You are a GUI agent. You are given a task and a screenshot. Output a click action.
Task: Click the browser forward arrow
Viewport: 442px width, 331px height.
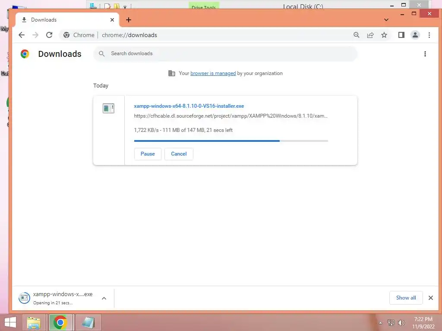pyautogui.click(x=35, y=35)
